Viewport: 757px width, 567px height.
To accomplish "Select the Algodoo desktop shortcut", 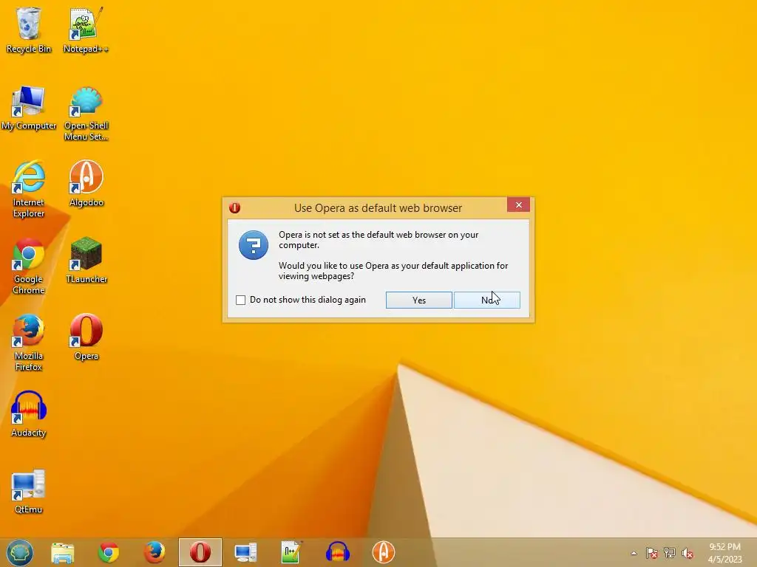I will 86,183.
